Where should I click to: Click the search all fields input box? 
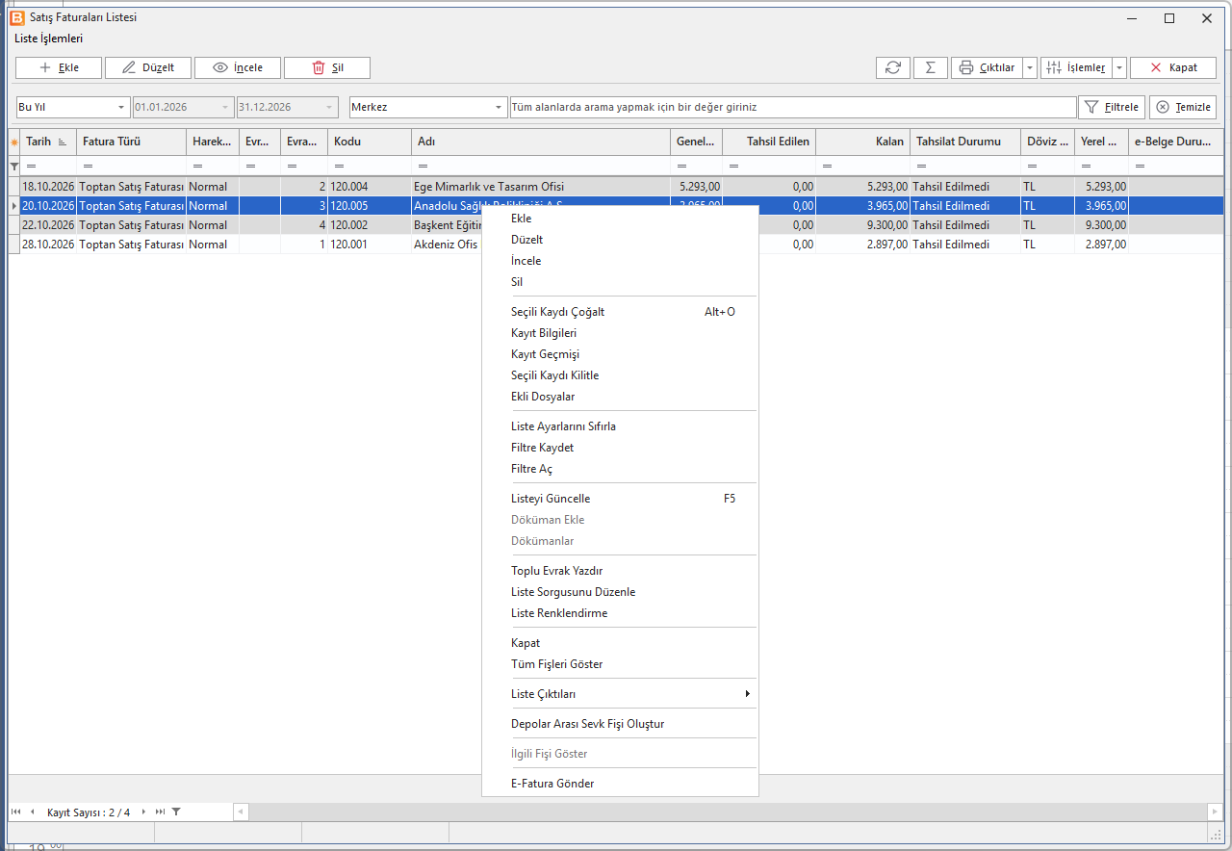pyautogui.click(x=793, y=107)
